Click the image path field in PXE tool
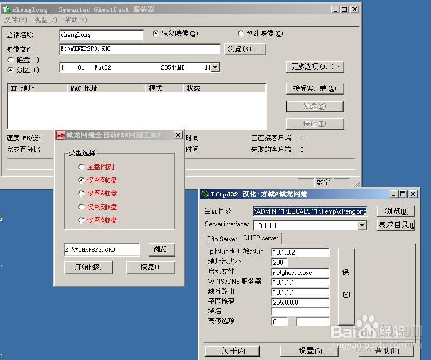 [x=102, y=250]
